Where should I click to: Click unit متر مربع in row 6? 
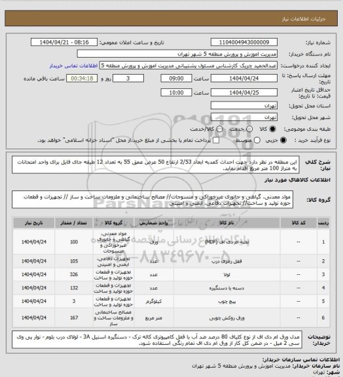tap(153, 318)
